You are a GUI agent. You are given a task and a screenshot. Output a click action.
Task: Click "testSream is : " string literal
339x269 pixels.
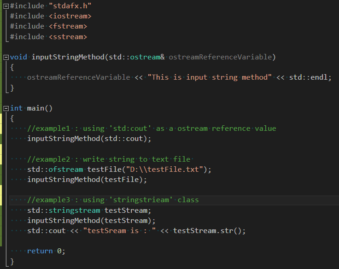point(119,230)
